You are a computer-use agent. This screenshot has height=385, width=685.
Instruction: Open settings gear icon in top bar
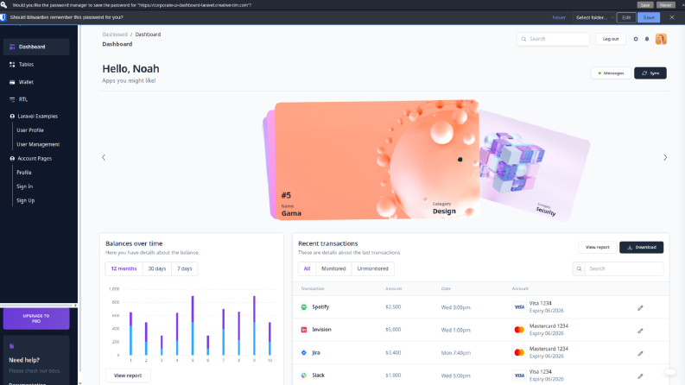tap(636, 39)
